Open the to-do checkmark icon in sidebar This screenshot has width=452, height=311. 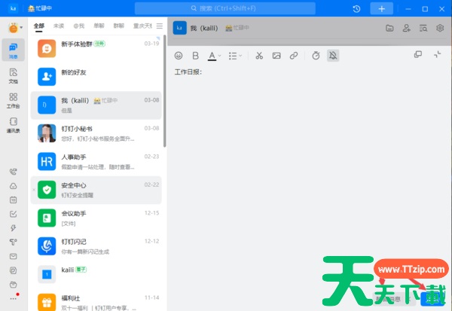tap(14, 214)
